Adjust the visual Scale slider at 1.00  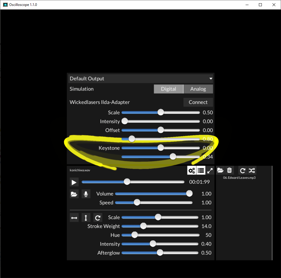160,217
